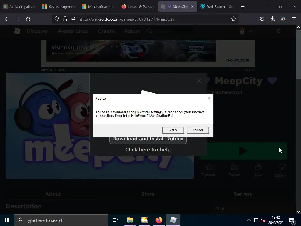Click the thumbs down dislike icon
301x226 pixels.
282,167
